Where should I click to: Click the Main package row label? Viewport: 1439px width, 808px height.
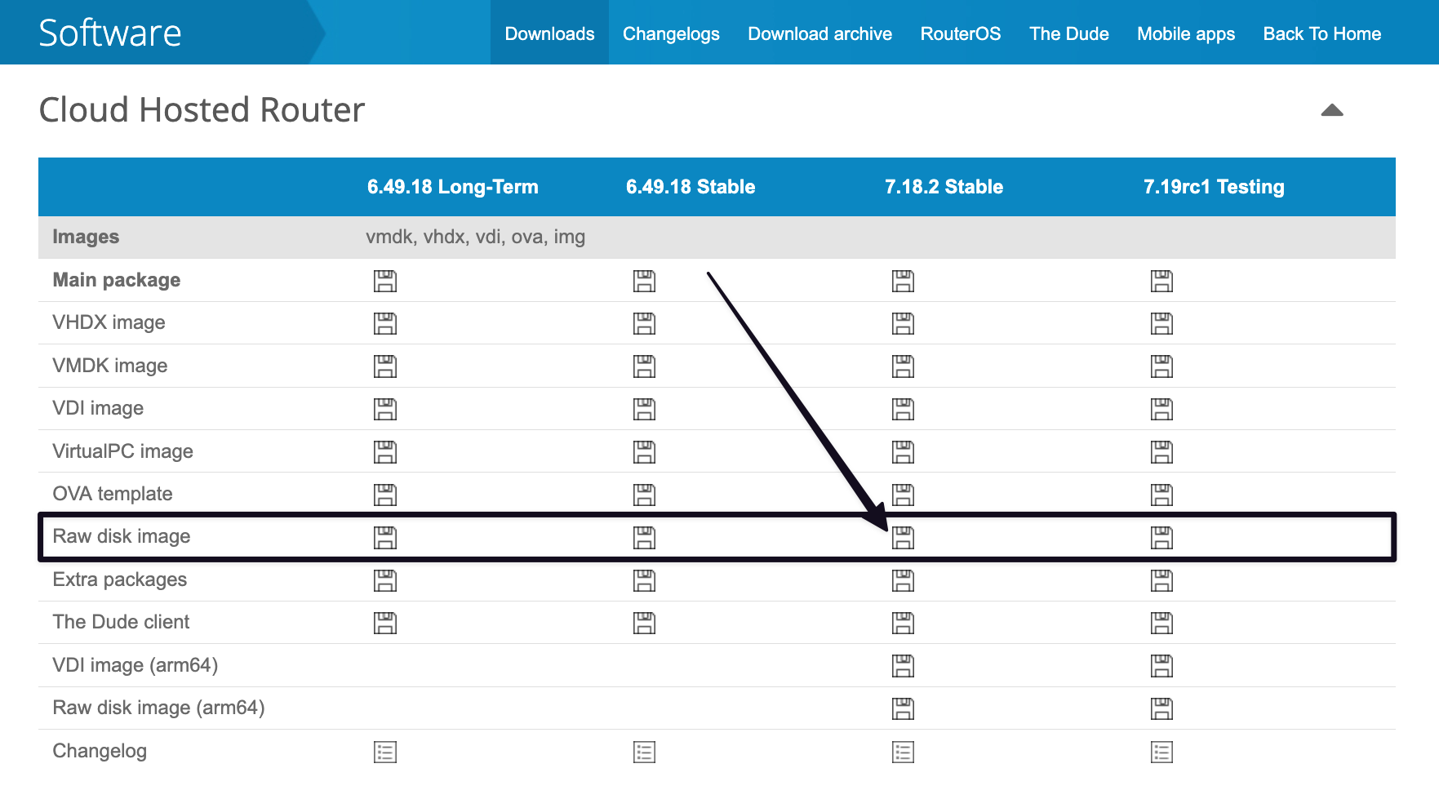[x=117, y=280]
